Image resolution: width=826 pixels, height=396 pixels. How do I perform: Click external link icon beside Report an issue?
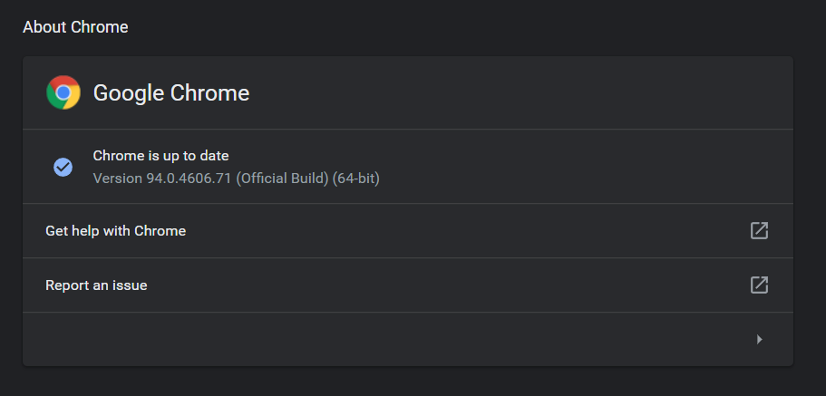(759, 285)
